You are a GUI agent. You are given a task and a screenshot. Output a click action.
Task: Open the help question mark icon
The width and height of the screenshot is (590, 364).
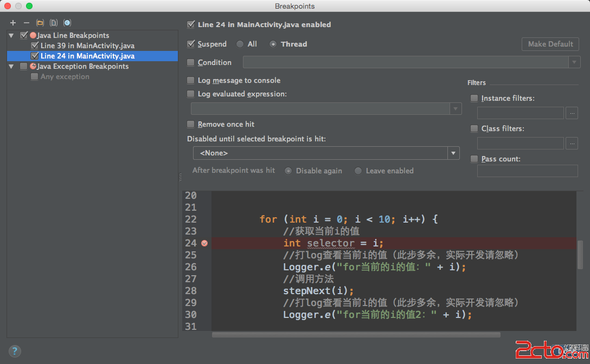pos(15,350)
